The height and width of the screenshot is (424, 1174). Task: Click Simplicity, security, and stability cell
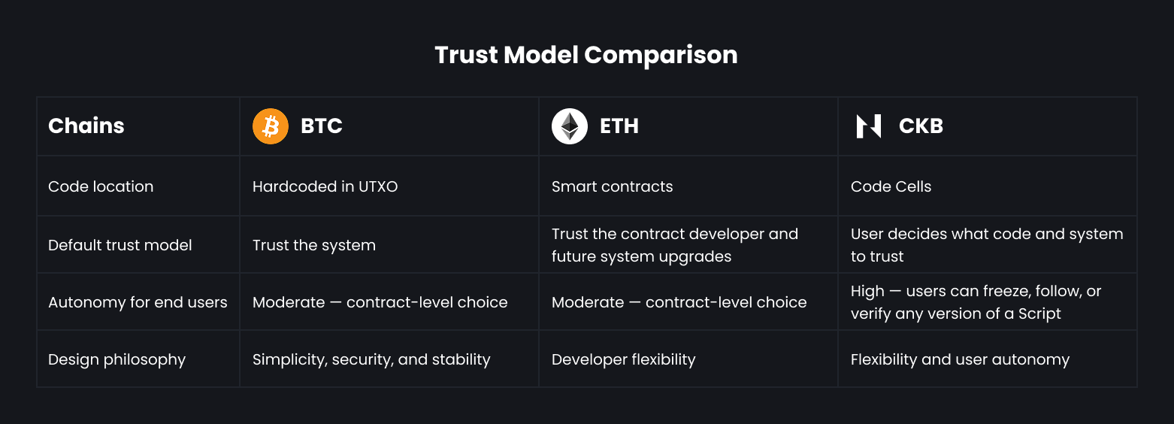click(389, 359)
